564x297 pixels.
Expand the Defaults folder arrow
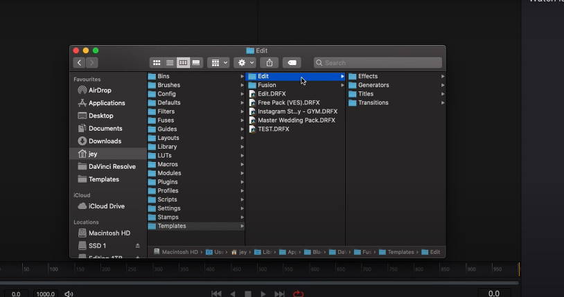pos(242,103)
